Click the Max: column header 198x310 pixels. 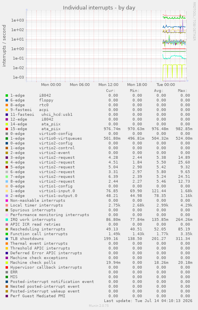coord(182,91)
